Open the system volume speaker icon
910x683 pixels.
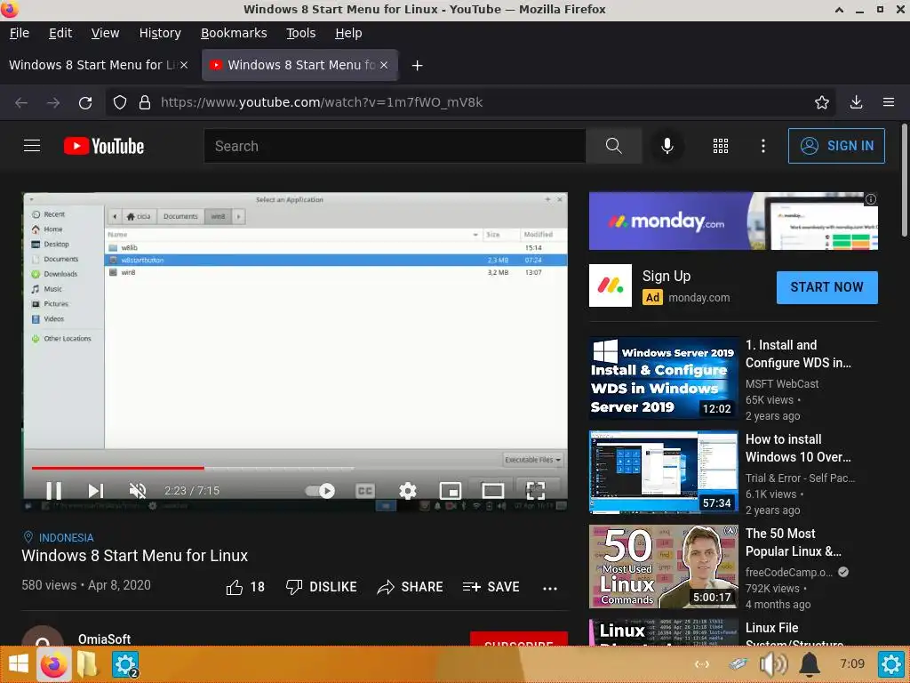click(773, 663)
